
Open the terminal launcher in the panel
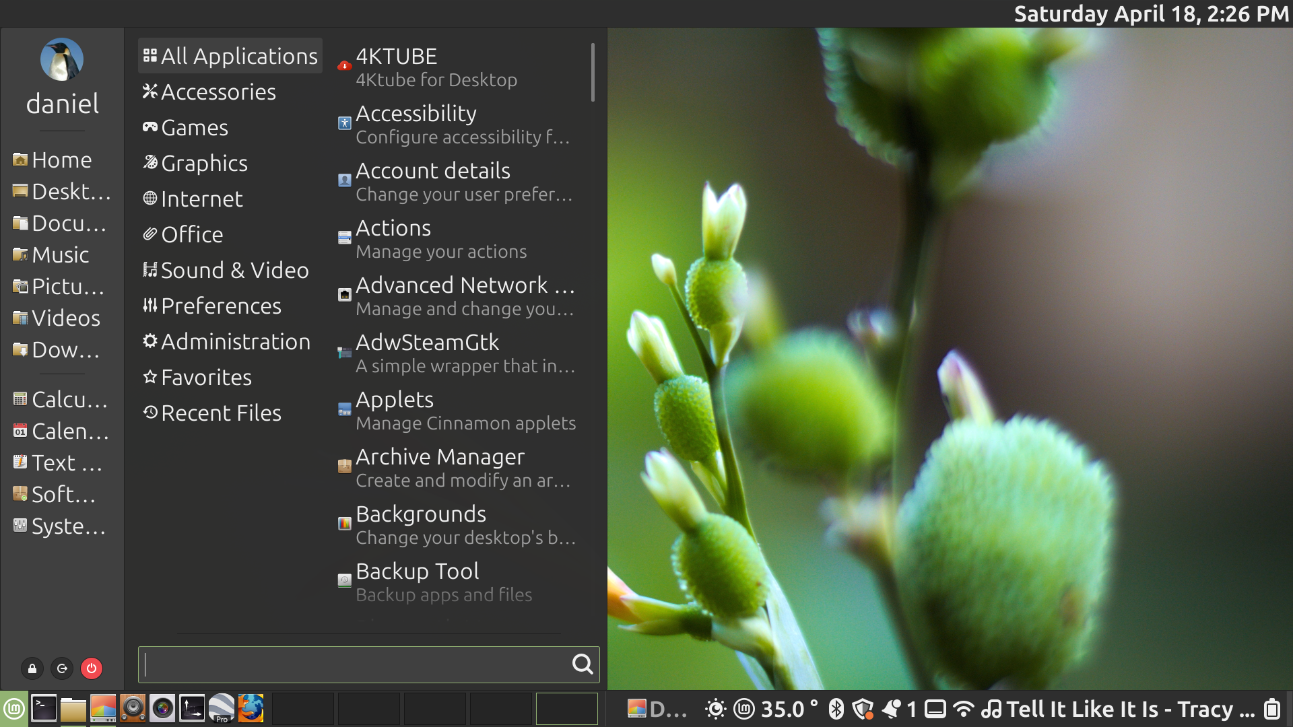pos(44,709)
